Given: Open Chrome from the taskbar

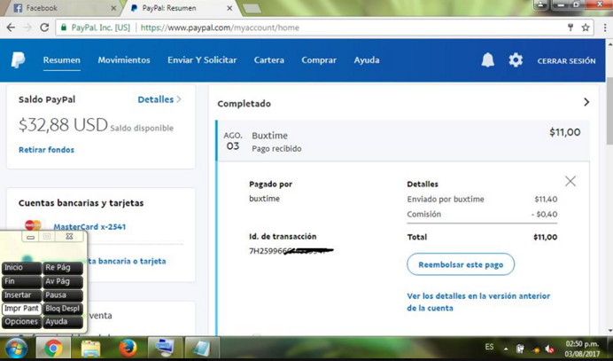Looking at the screenshot, I should tap(53, 348).
